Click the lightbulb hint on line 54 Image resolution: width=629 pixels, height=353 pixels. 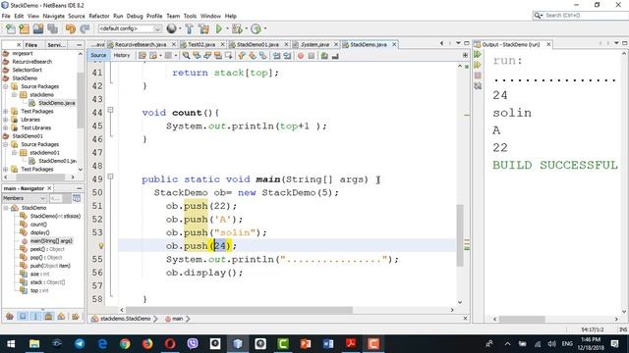coord(101,246)
